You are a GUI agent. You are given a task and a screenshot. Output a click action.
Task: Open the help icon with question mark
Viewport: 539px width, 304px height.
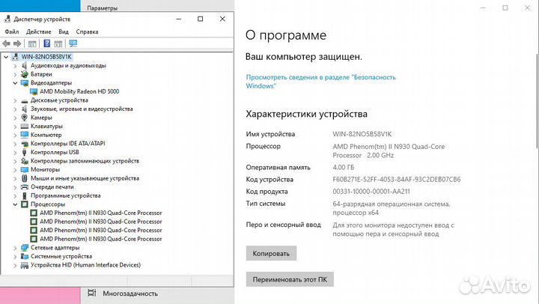point(47,43)
